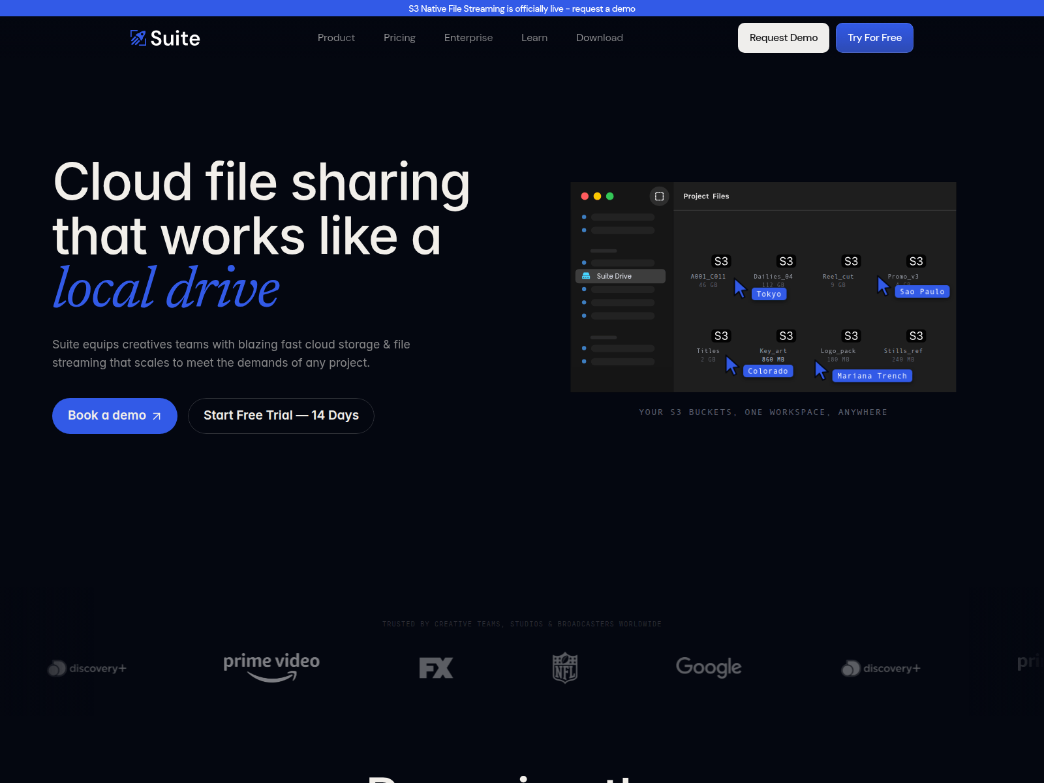Click the S3 icon above Promo_v3
1044x783 pixels.
(x=916, y=261)
